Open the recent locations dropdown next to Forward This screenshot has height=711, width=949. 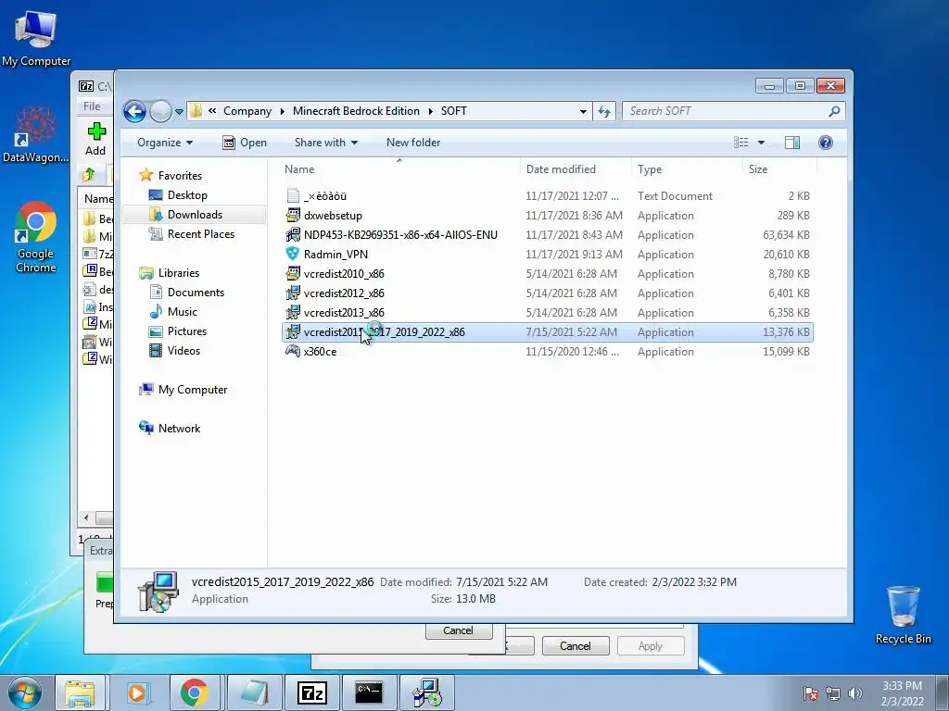click(x=179, y=111)
